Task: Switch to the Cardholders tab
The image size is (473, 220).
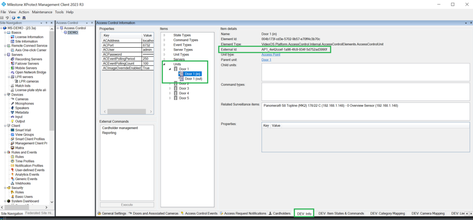Action: click(x=281, y=214)
